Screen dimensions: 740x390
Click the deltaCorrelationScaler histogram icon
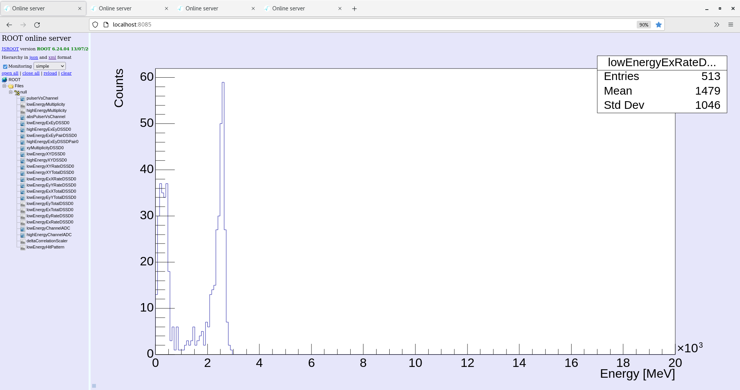pyautogui.click(x=23, y=241)
